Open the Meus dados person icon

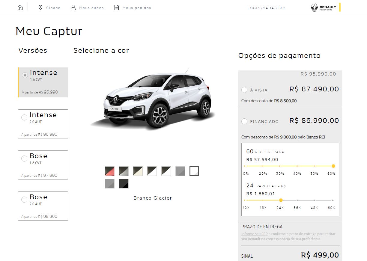[x=73, y=7]
